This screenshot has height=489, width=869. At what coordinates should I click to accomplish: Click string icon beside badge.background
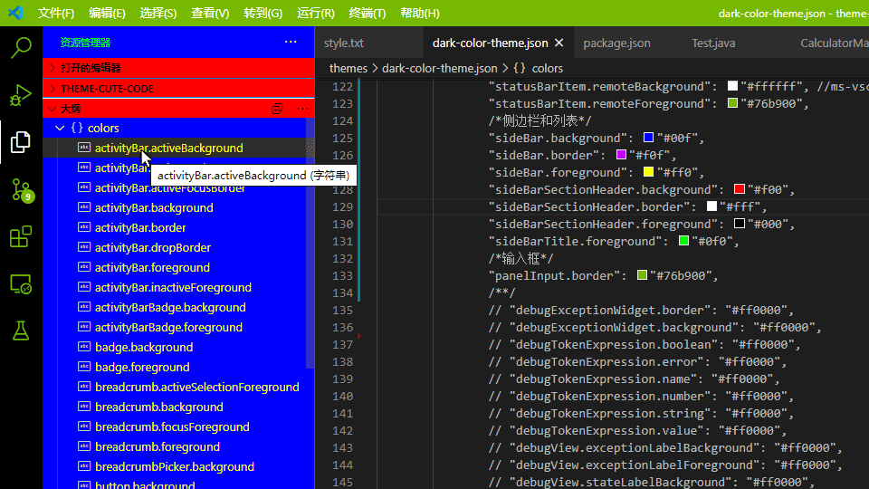coord(84,347)
